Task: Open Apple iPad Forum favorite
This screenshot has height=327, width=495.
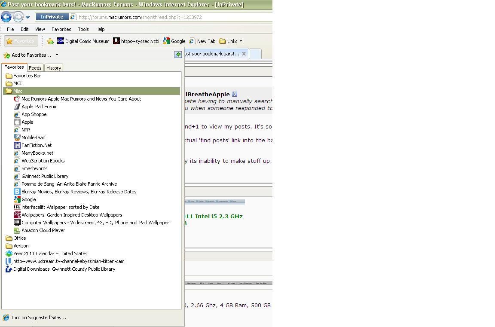Action: click(x=36, y=107)
